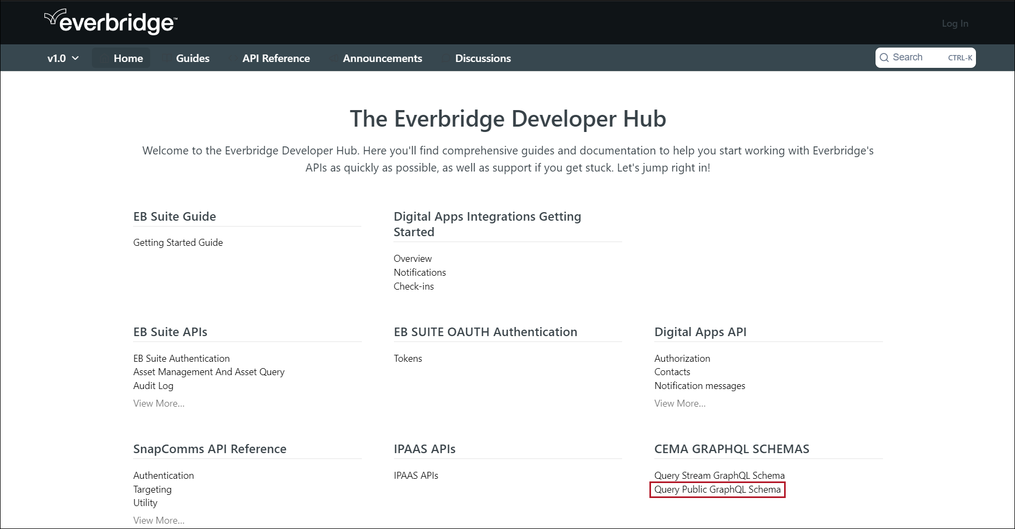Open the Getting Started Guide link

pyautogui.click(x=178, y=243)
